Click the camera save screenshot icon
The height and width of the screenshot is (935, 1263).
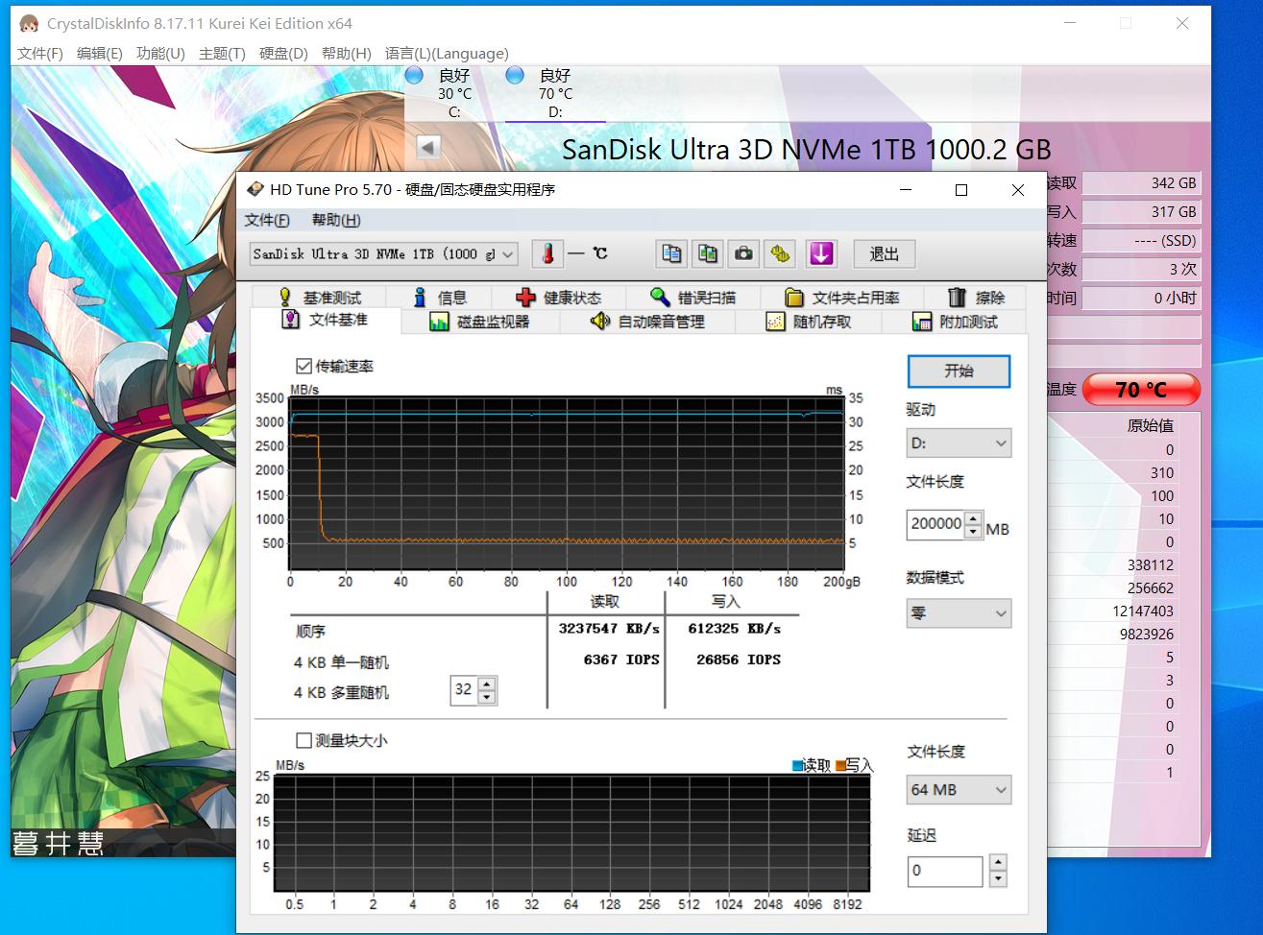point(743,254)
